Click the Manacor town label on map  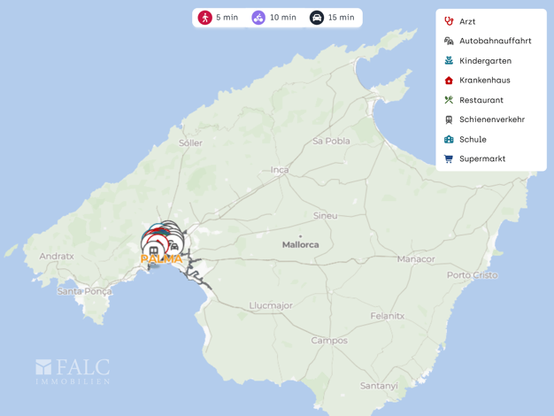[x=416, y=259]
